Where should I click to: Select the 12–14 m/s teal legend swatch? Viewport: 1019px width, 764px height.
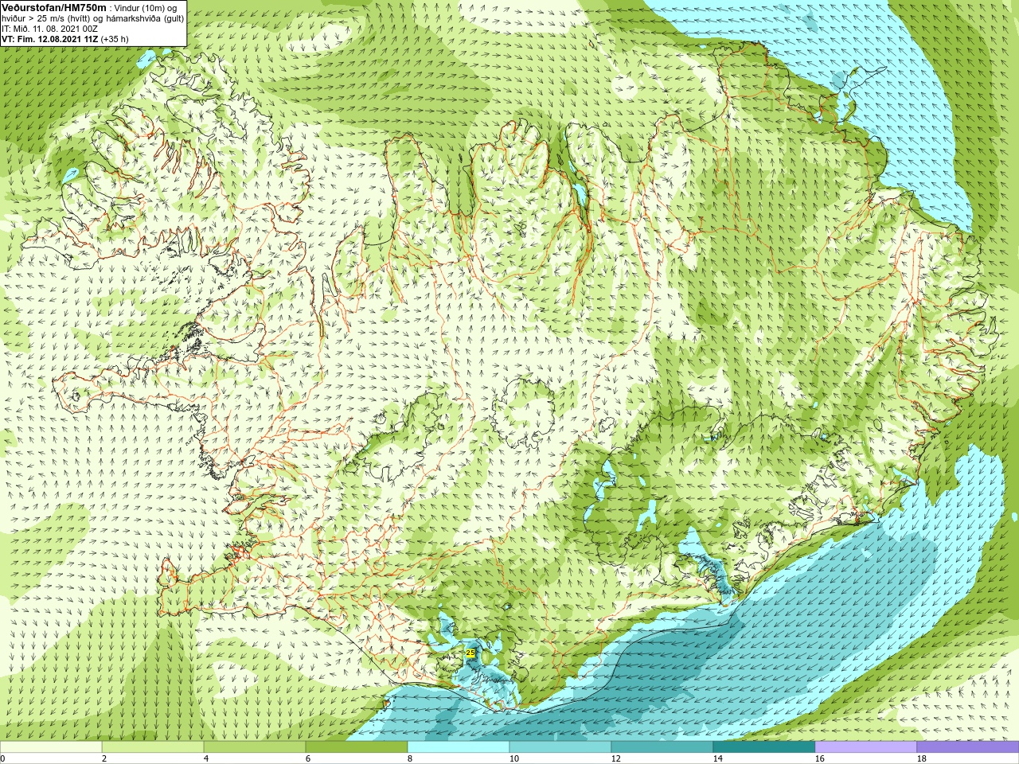coord(662,747)
